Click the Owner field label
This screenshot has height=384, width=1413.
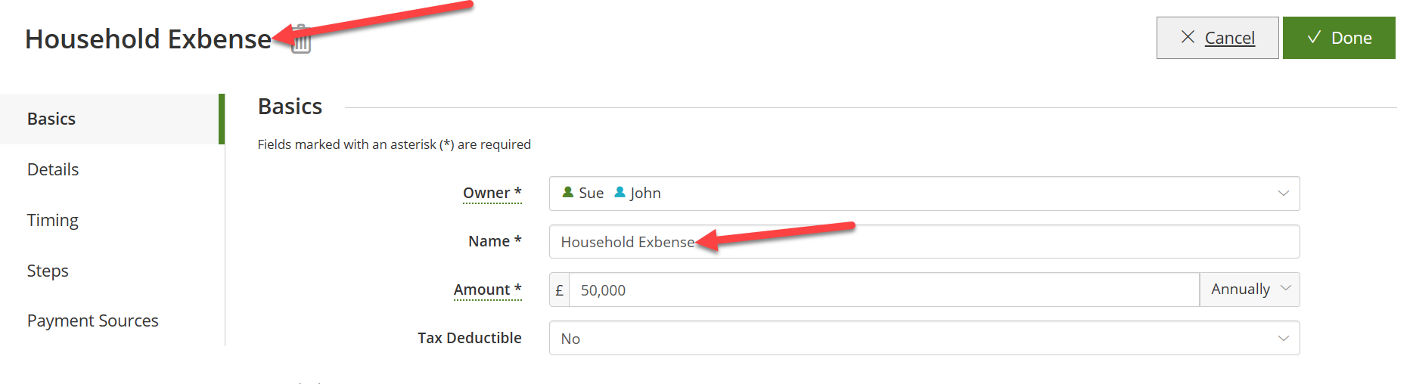tap(492, 193)
